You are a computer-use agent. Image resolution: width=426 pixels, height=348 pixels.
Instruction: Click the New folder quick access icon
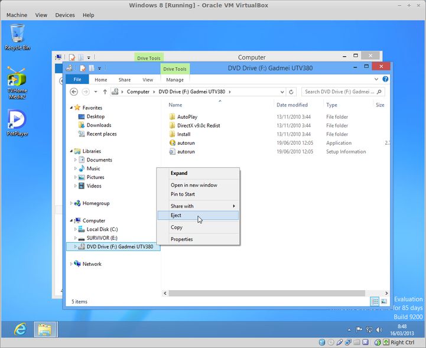coord(92,68)
